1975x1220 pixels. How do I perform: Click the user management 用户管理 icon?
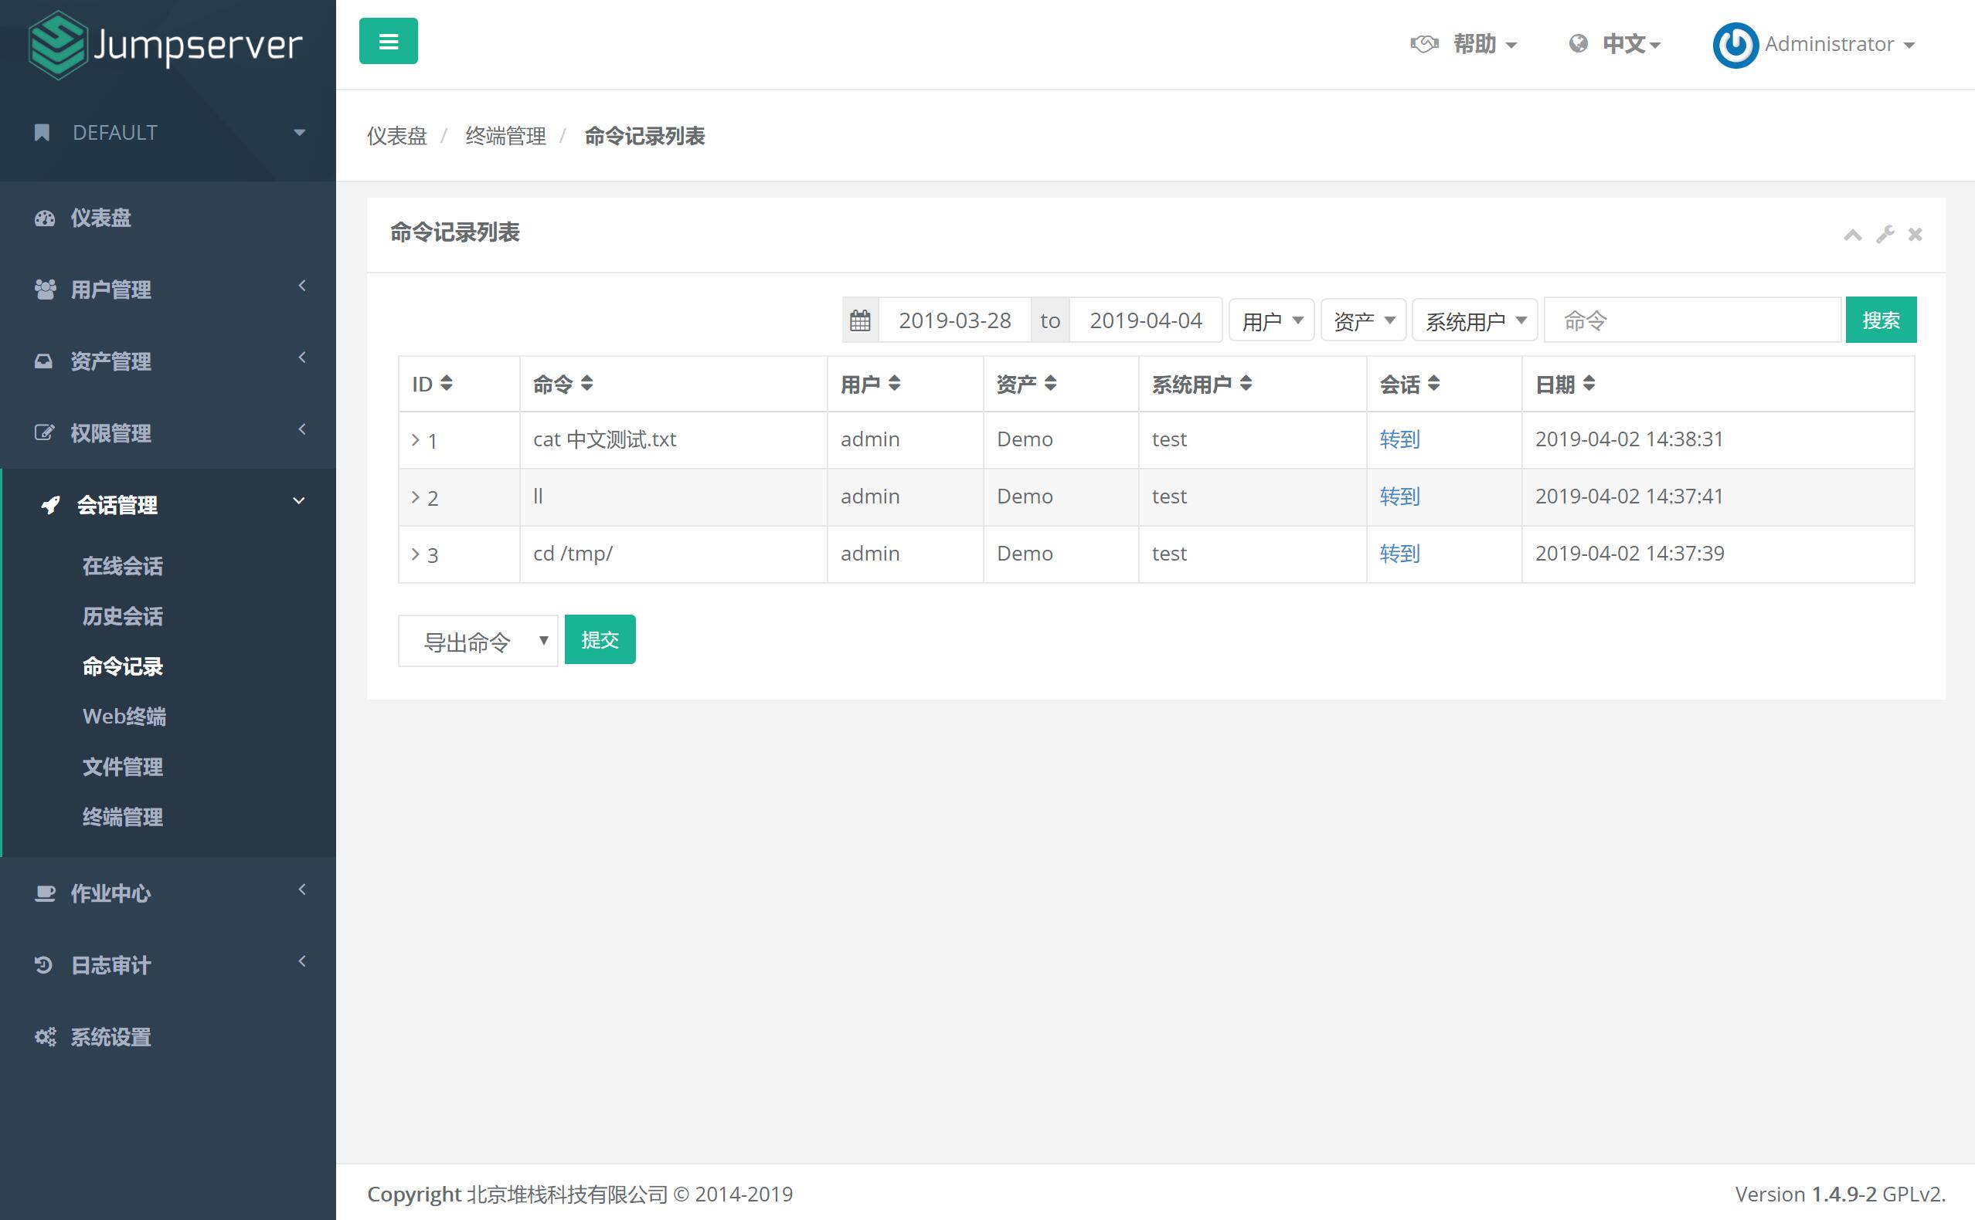[42, 289]
